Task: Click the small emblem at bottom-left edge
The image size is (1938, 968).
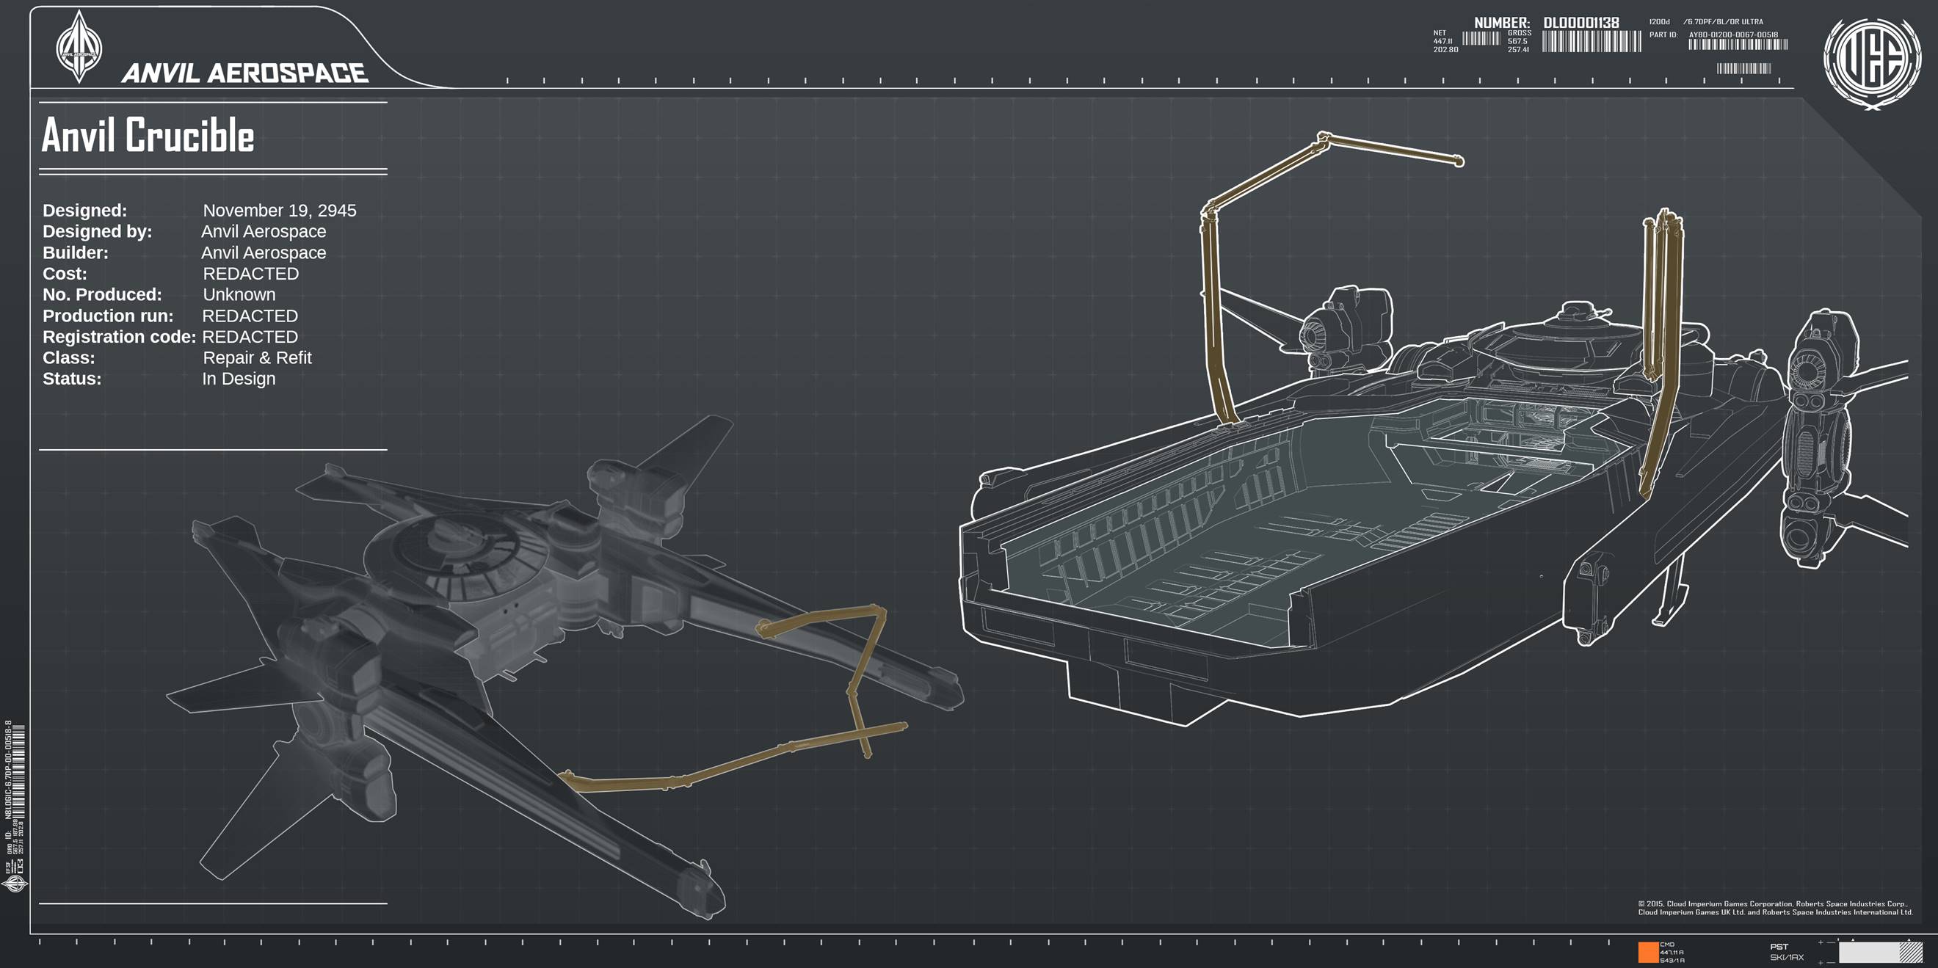Action: tap(15, 884)
